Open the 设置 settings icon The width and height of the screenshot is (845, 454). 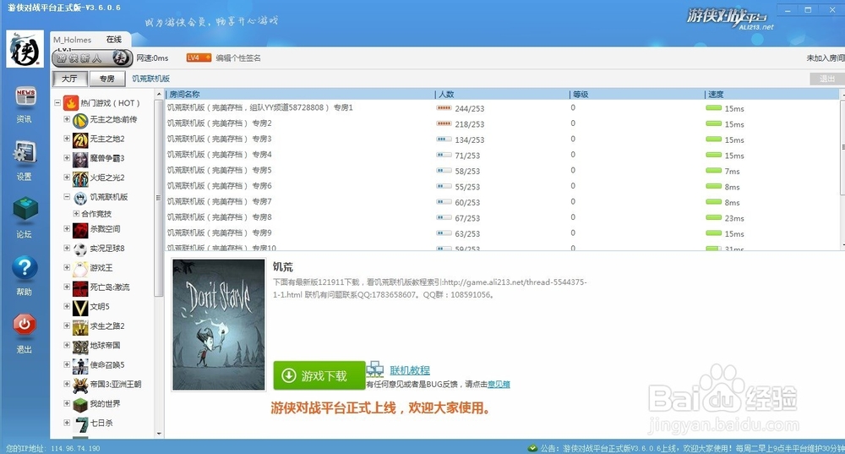click(x=25, y=154)
